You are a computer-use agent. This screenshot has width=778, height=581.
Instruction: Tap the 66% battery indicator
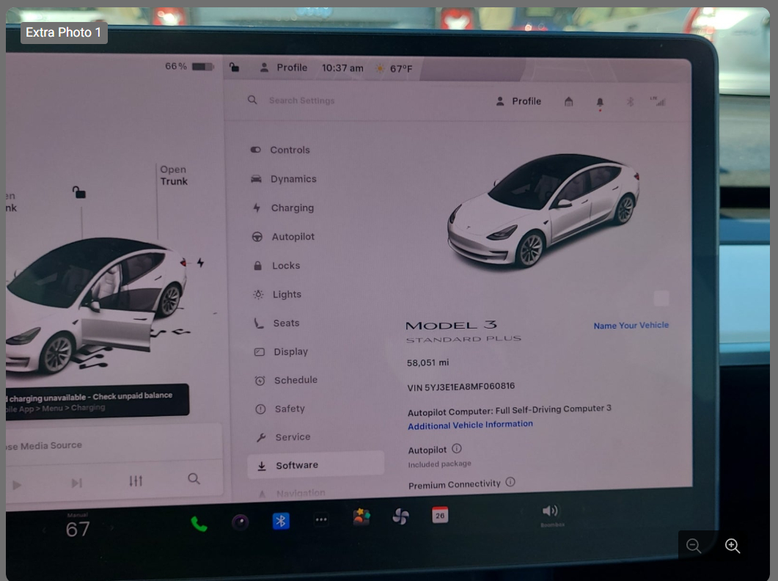click(189, 67)
